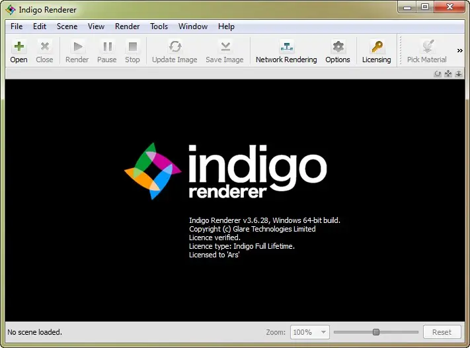Click the 'Licence verified.' text line
Viewport: 470px width, 348px height.
[215, 238]
